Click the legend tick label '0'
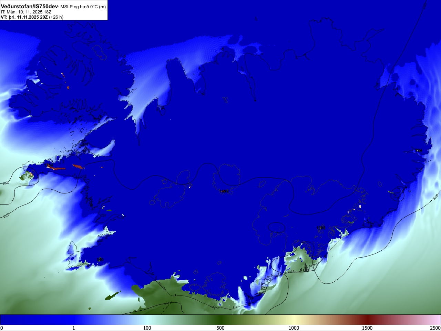Viewport: 441px width, 331px height. (x=2, y=328)
